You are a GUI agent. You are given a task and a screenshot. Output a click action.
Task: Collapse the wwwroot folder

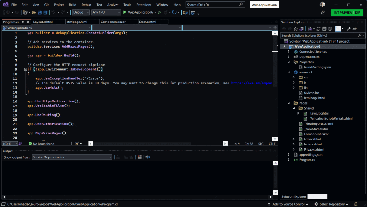click(289, 73)
